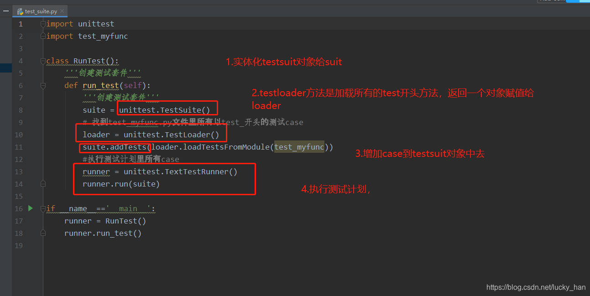Screen dimensions: 590x296
Task: Click the 'run_test' method name in def line
Action: click(x=101, y=85)
